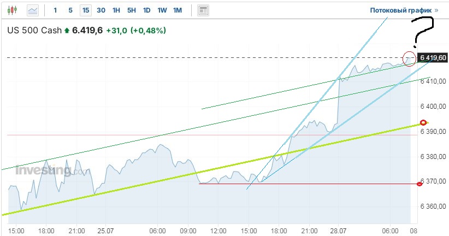Toggle the 15-minute timeframe
Screen dimensions: 449x236
tap(86, 10)
